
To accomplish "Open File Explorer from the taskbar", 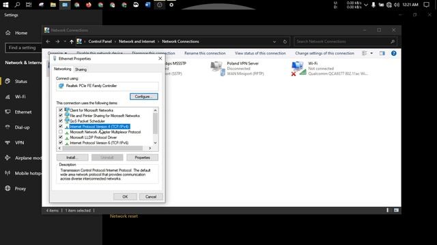I will [x=53, y=5].
